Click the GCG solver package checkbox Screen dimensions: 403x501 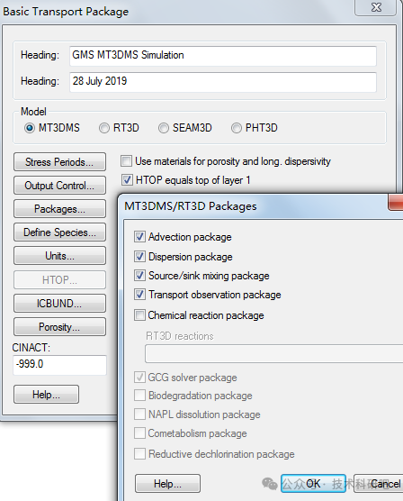click(x=139, y=378)
